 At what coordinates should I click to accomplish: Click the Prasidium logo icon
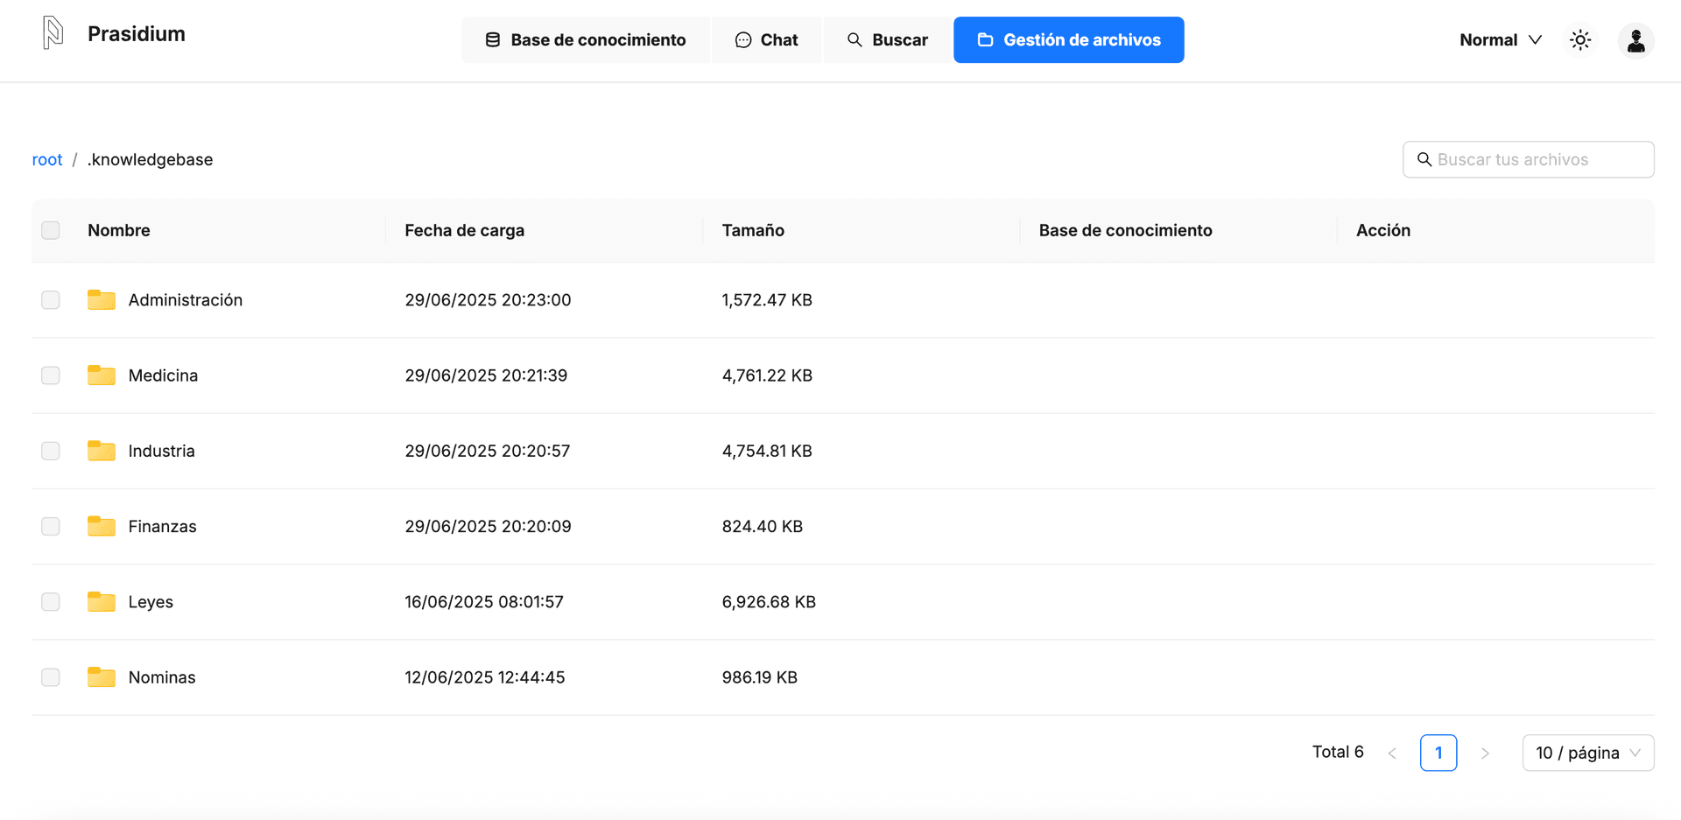pos(53,33)
